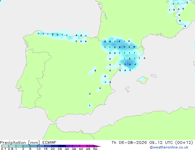Click the "(00+12)" forecast offset text
Viewport: 195px width, 150px height.
click(x=184, y=143)
